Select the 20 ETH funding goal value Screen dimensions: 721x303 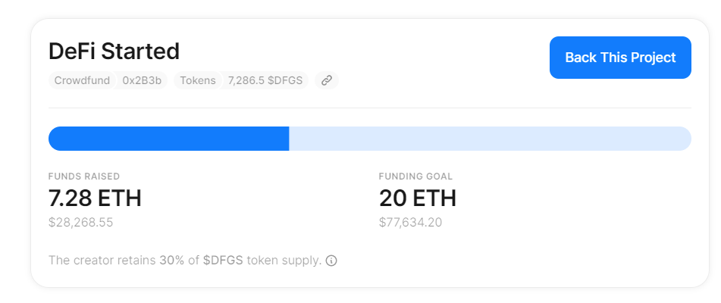point(418,198)
